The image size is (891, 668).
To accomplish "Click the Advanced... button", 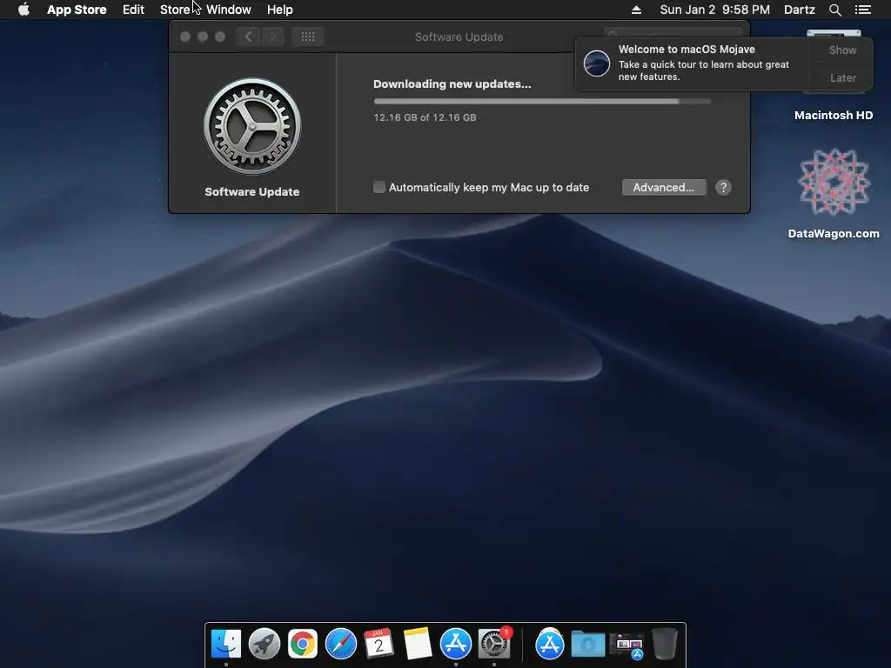I will point(664,188).
